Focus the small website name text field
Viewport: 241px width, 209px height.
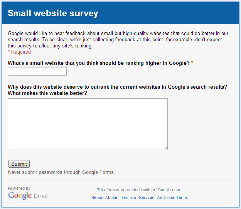coord(37,71)
